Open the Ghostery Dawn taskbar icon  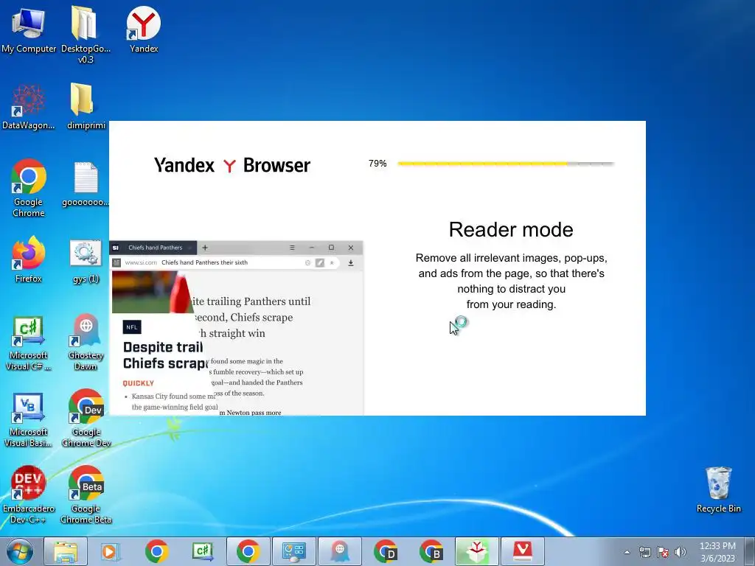click(x=340, y=551)
